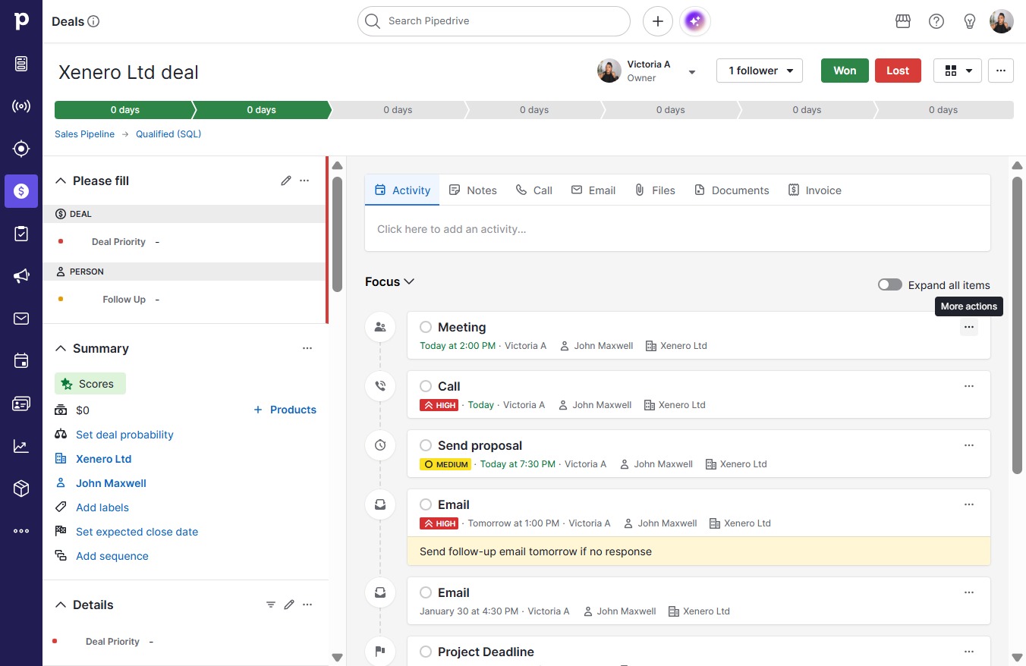The height and width of the screenshot is (666, 1026).
Task: Open the Summary section more options
Action: [307, 348]
